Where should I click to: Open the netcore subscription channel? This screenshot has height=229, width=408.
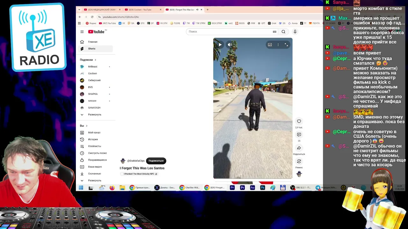[x=96, y=101]
